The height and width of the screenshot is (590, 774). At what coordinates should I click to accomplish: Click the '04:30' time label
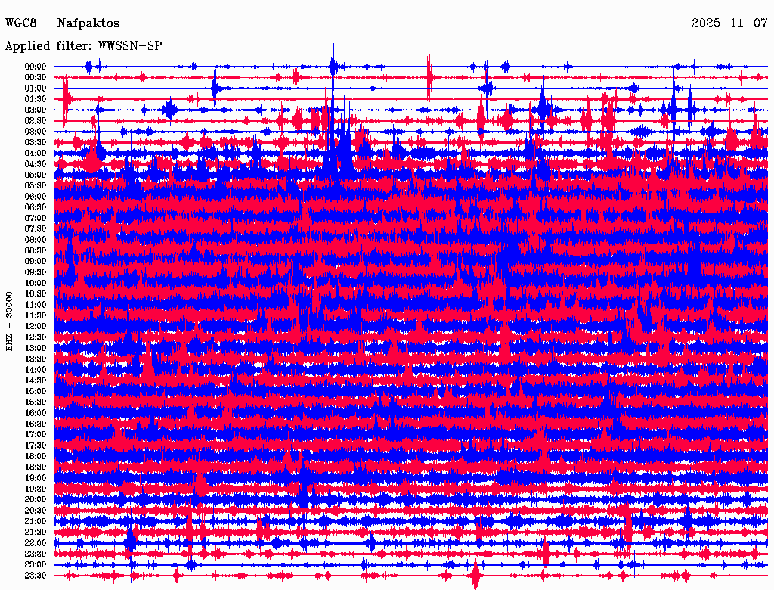pos(36,164)
